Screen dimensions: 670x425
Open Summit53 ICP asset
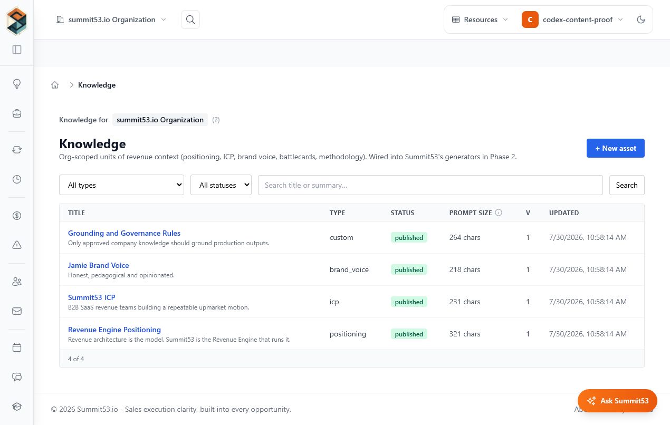click(x=91, y=297)
